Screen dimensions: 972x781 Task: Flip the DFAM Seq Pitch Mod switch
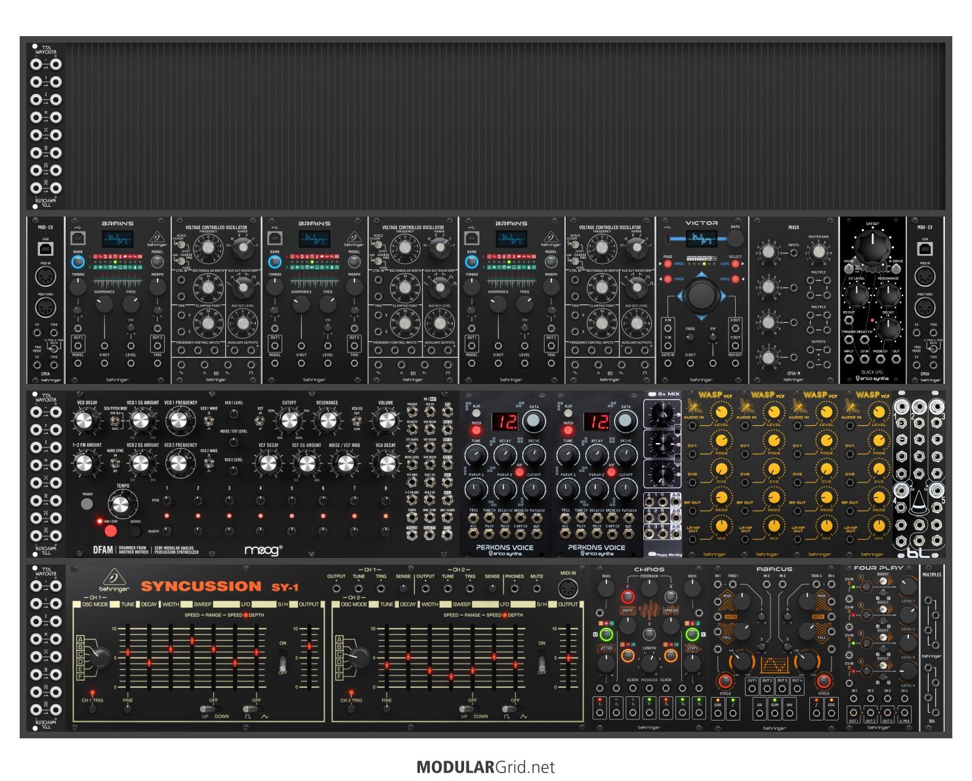(116, 422)
